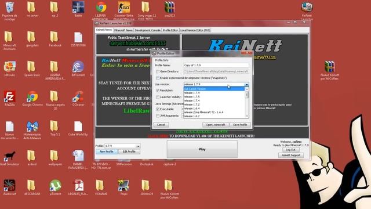Screen dimensions: 371x209
Task: Choose release 1.6.4 from version list
Action: coord(214,109)
